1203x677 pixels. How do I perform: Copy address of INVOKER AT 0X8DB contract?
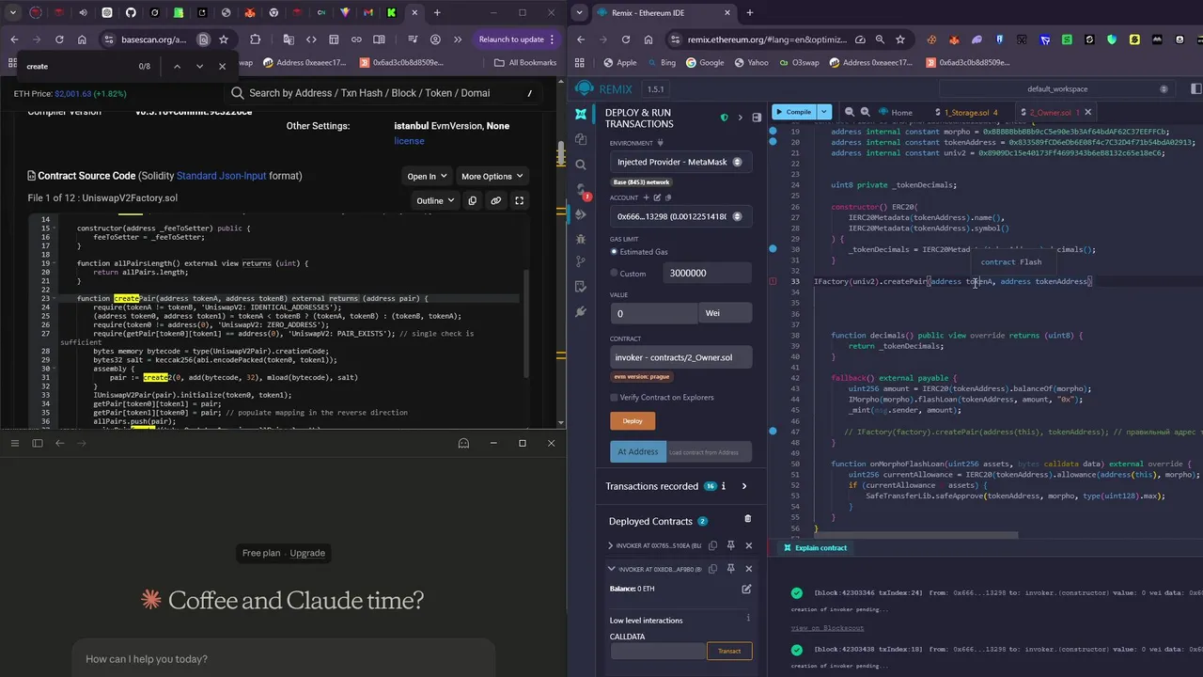[713, 569]
